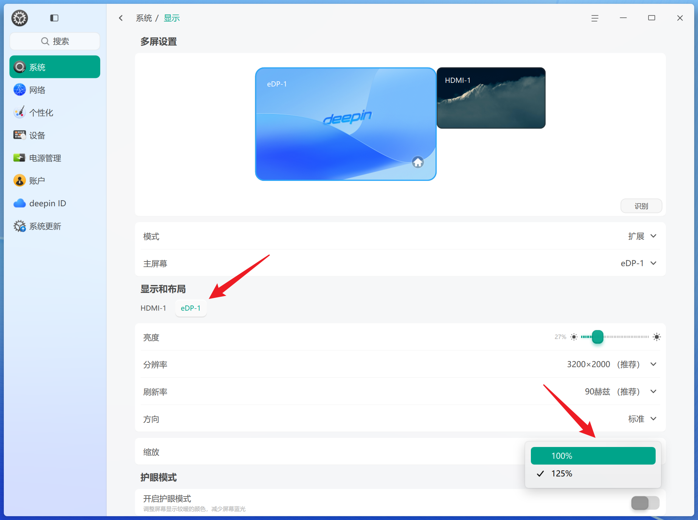Image resolution: width=698 pixels, height=520 pixels.
Task: Maximize the settings window
Action: pos(651,18)
